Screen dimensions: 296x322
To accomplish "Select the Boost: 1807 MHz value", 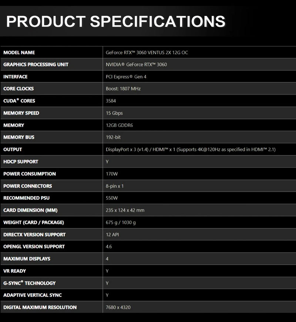I will (x=123, y=89).
